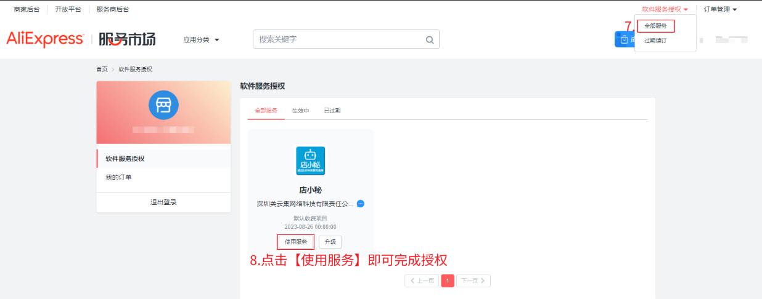Click the blue more-info bubble beside company name
The width and height of the screenshot is (762, 299).
361,204
